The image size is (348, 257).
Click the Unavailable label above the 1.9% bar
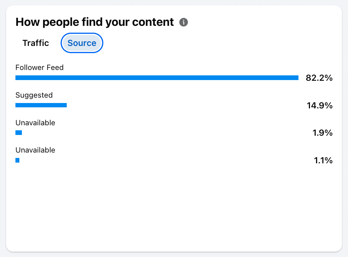pos(35,123)
